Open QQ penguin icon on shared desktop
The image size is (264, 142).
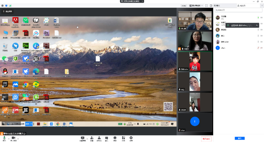click(x=5, y=73)
